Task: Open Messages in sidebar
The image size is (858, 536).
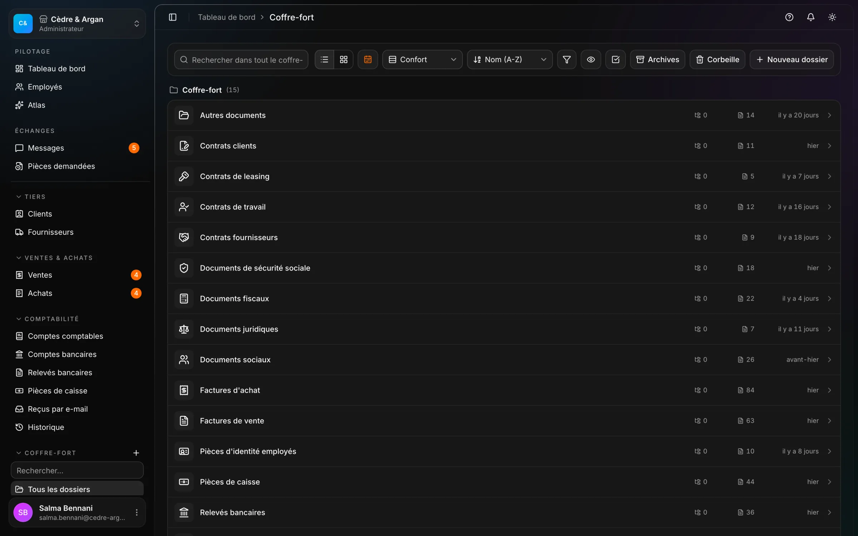Action: (x=77, y=148)
